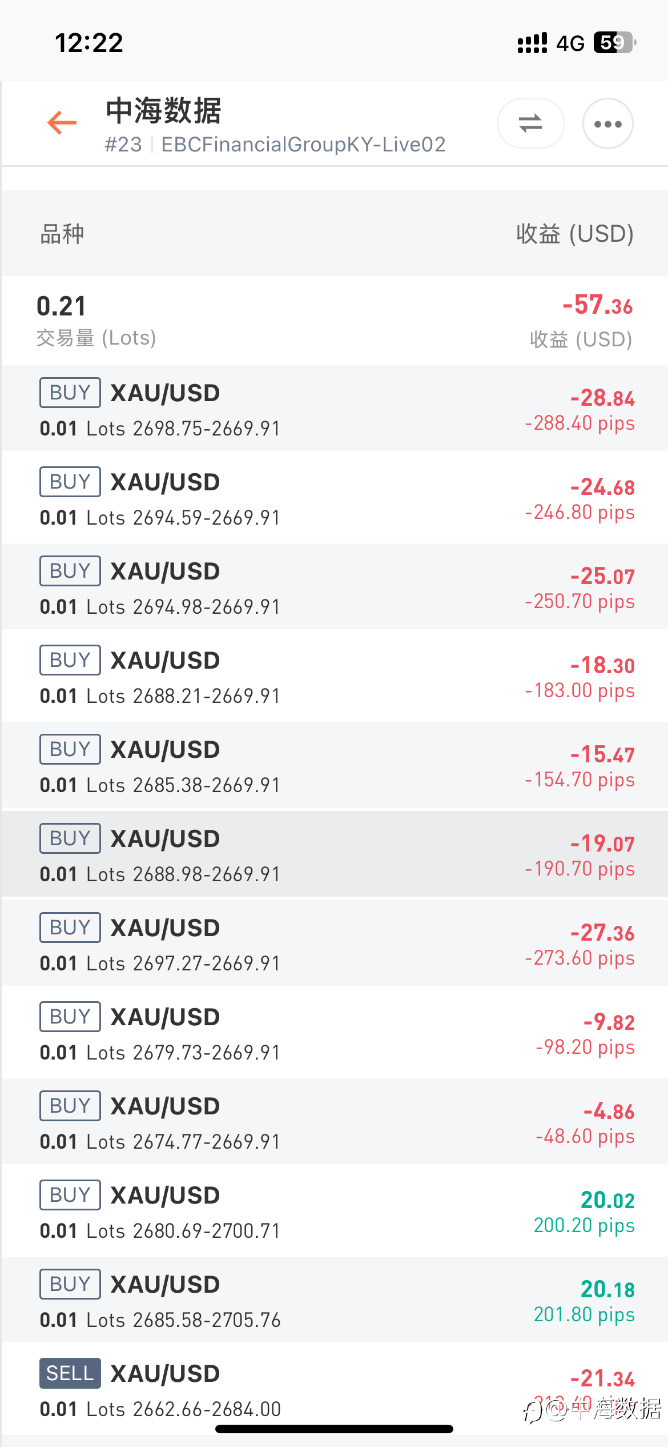Tap the BUY tag on 2680.69 order
The width and height of the screenshot is (668, 1447).
(70, 1195)
